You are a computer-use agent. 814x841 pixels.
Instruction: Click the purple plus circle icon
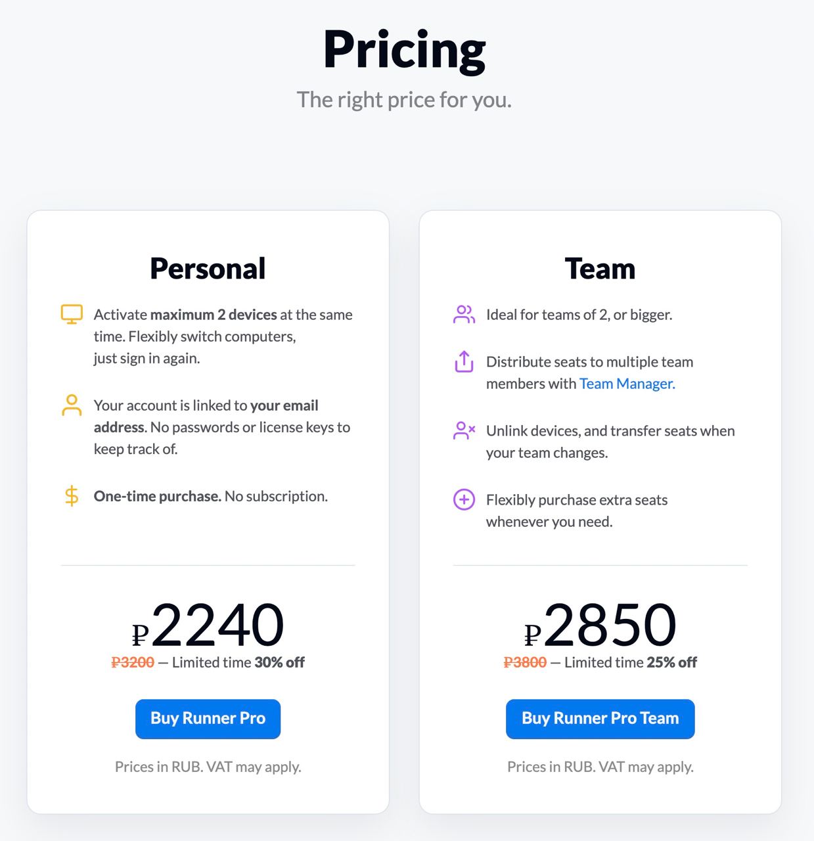point(464,499)
